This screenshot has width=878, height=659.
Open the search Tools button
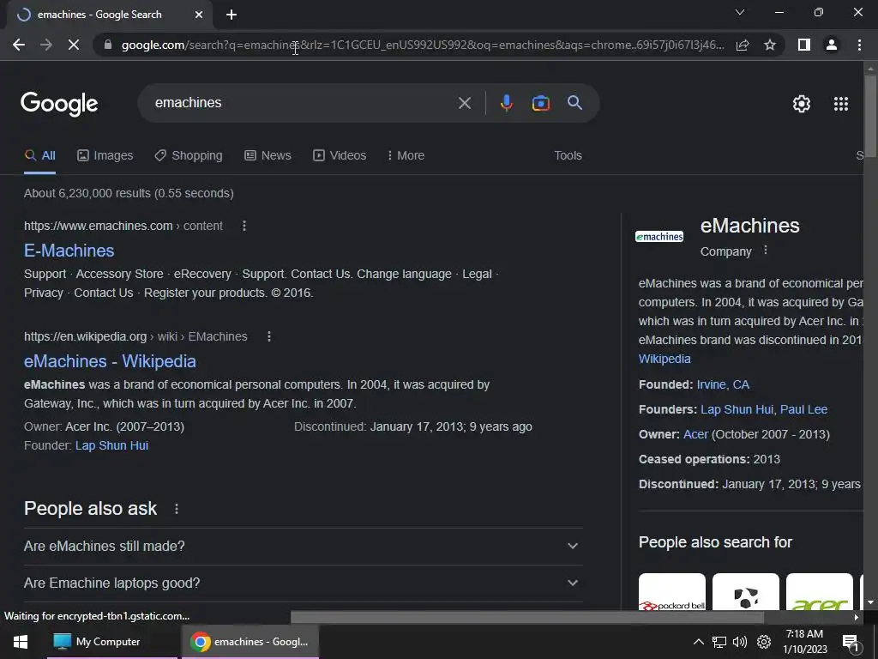[x=568, y=156]
